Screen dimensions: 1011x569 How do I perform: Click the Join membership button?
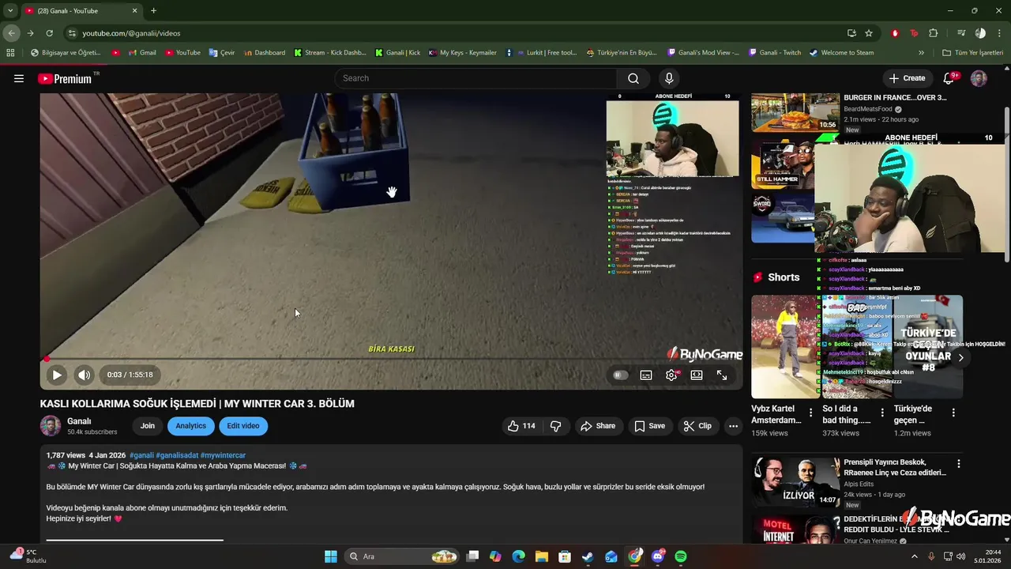pyautogui.click(x=148, y=426)
